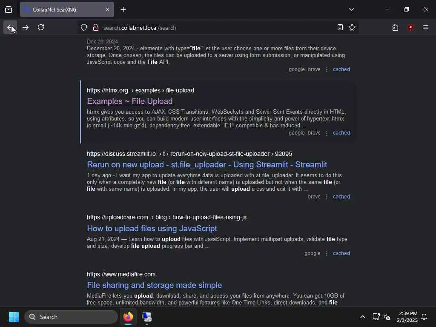436x327 pixels.
Task: Open the notifications bell icon
Action: (424, 317)
